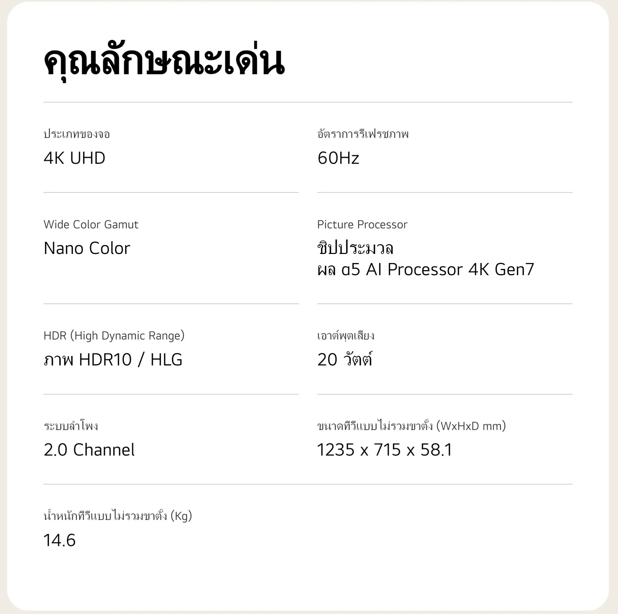Click the HDR (High Dynamic Range) label
618x614 pixels.
click(114, 335)
